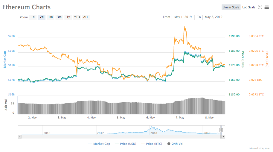The width and height of the screenshot is (273, 152).
Task: Set zoom to 1d
Action: [x=33, y=17]
